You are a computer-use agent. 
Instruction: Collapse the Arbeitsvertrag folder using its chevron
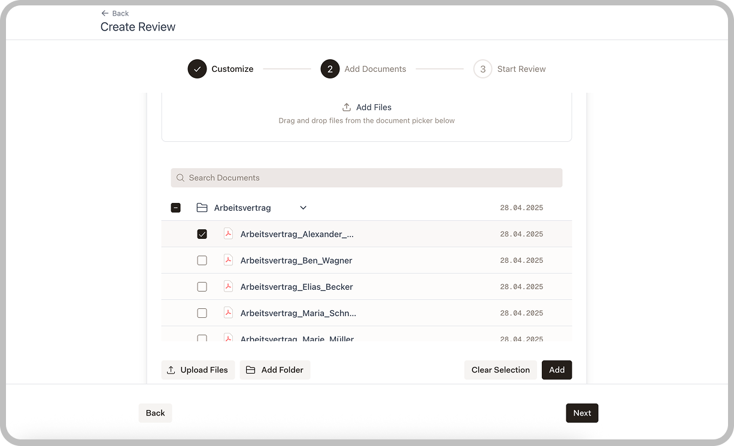pos(302,207)
